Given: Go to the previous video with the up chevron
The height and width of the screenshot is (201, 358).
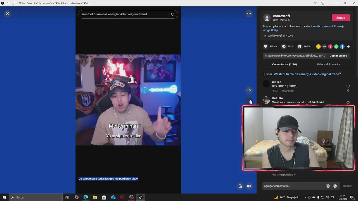Looking at the screenshot, I should [x=249, y=90].
